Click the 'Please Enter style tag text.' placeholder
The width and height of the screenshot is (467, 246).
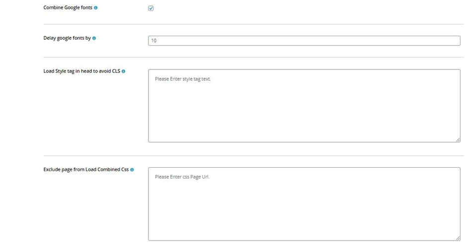tap(183, 79)
